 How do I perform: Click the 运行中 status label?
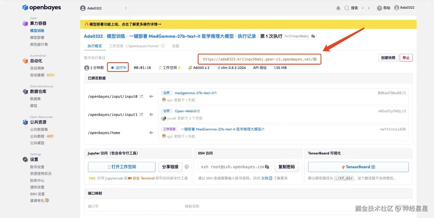[x=118, y=68]
